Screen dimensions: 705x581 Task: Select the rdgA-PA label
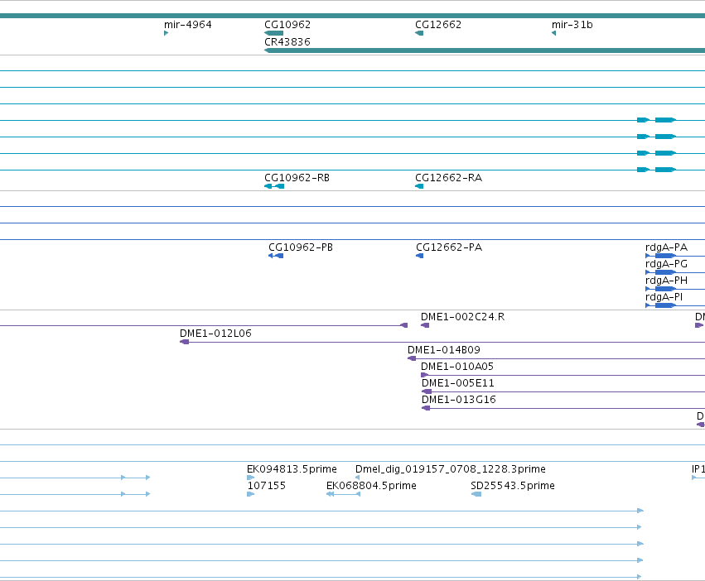pyautogui.click(x=666, y=247)
